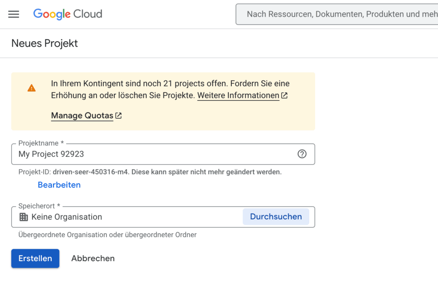Open the Manage Quotas link
The image size is (438, 297).
(82, 115)
